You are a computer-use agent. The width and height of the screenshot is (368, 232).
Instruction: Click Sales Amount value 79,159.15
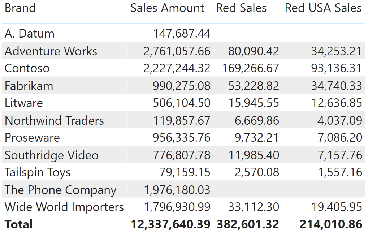pos(185,172)
